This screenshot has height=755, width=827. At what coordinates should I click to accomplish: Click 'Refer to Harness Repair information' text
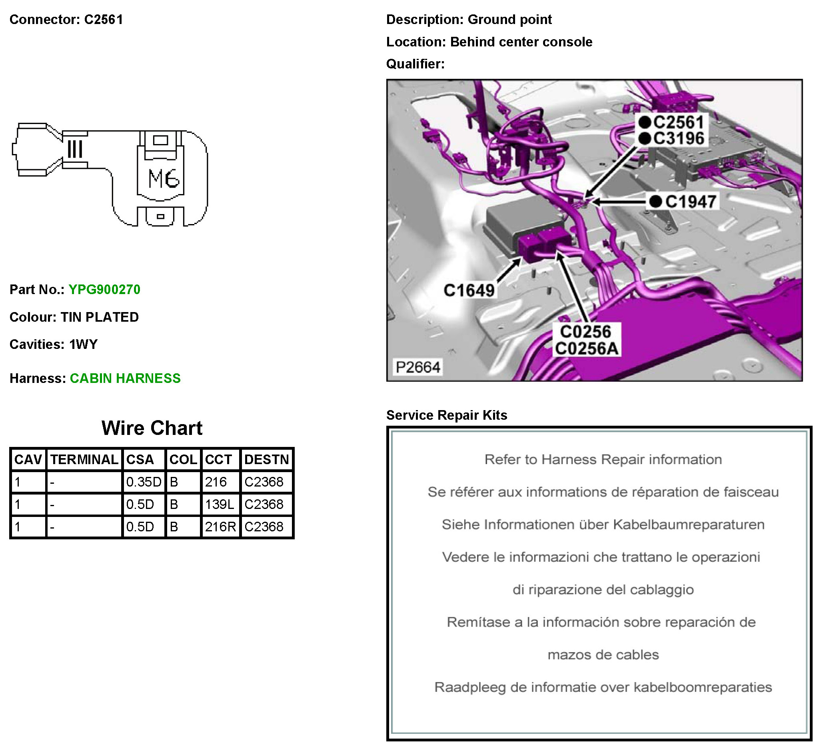tap(603, 460)
